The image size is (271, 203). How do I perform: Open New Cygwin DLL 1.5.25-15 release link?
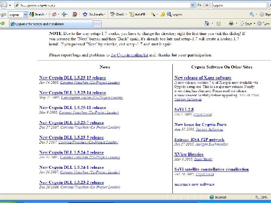[73, 78]
